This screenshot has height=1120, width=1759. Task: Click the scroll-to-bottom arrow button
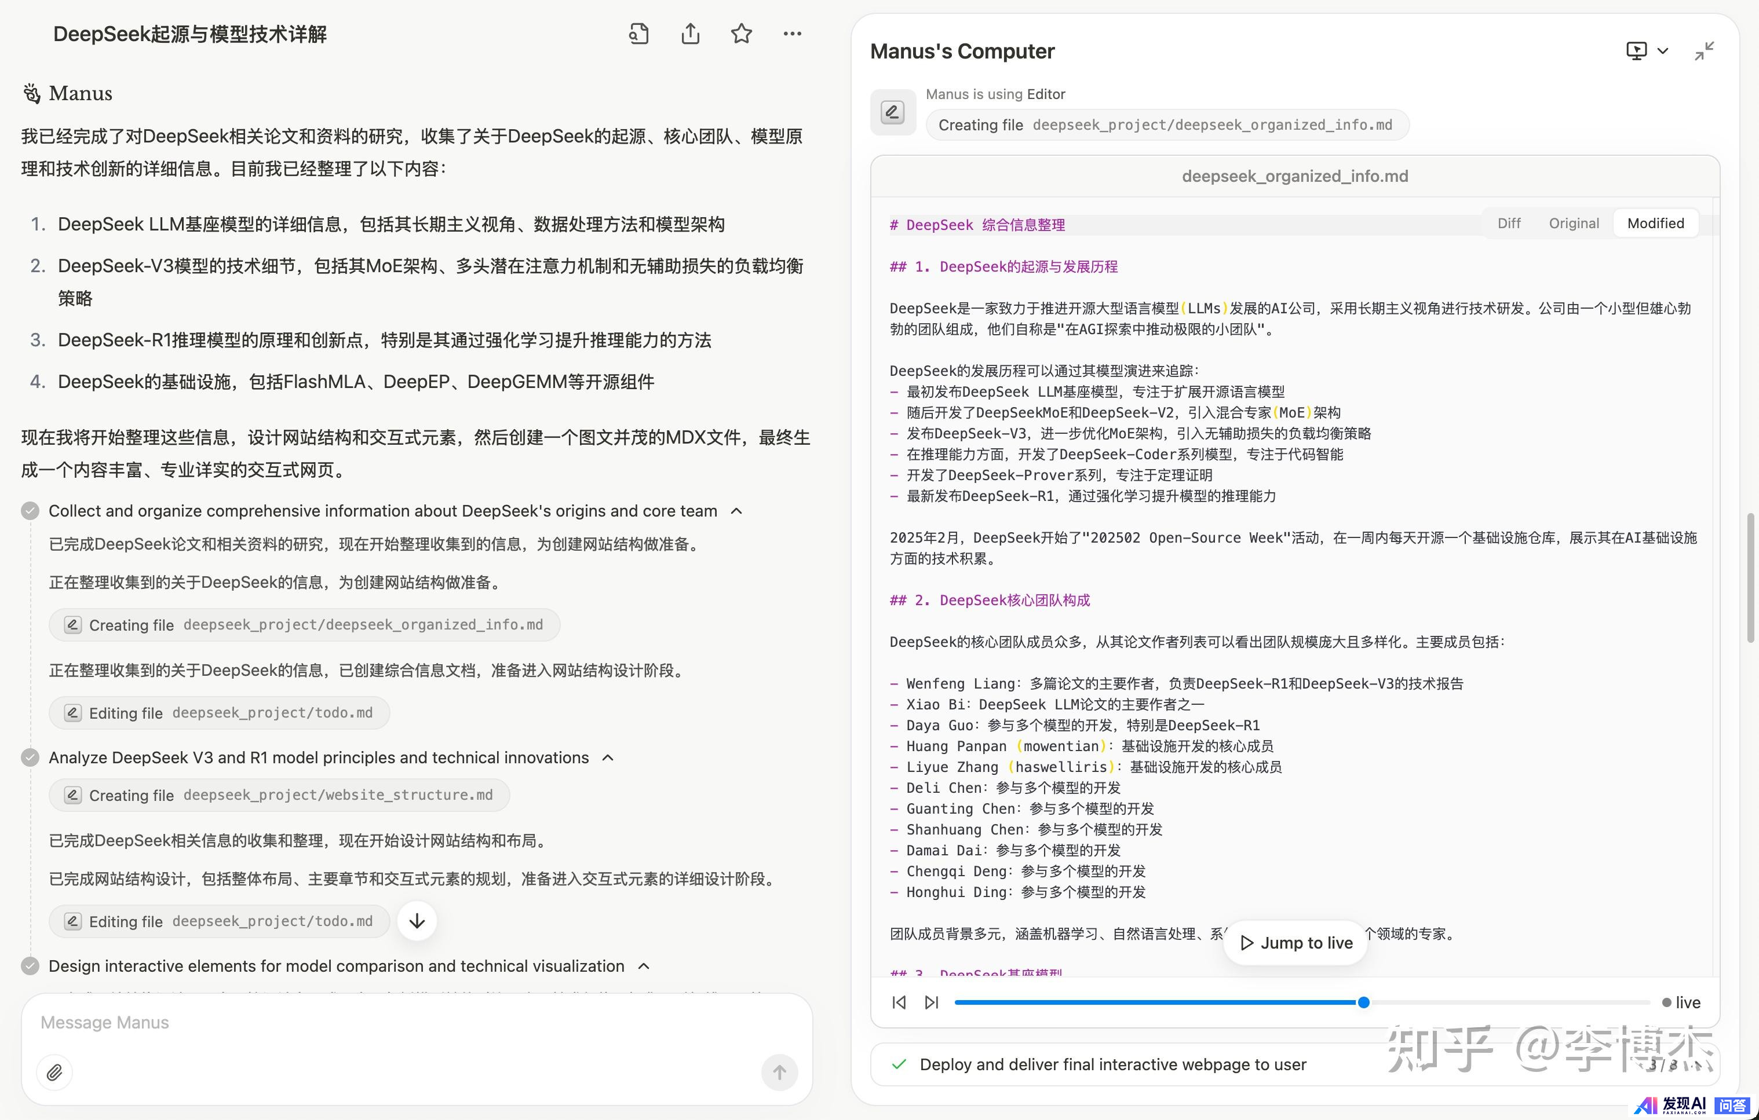pyautogui.click(x=417, y=921)
